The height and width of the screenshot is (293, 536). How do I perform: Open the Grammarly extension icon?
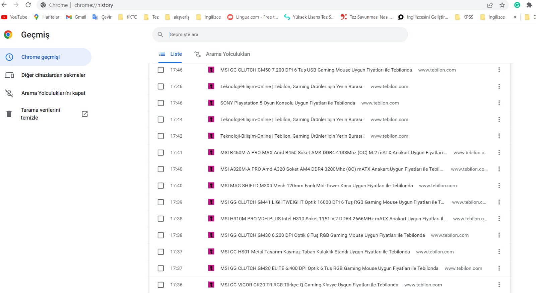(517, 5)
